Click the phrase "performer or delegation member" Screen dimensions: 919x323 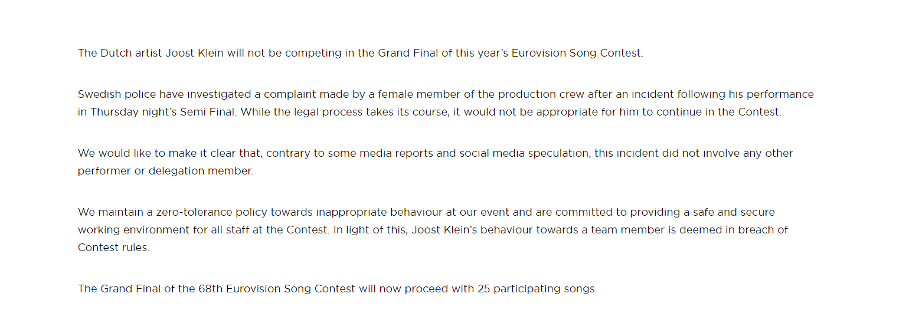pos(165,171)
